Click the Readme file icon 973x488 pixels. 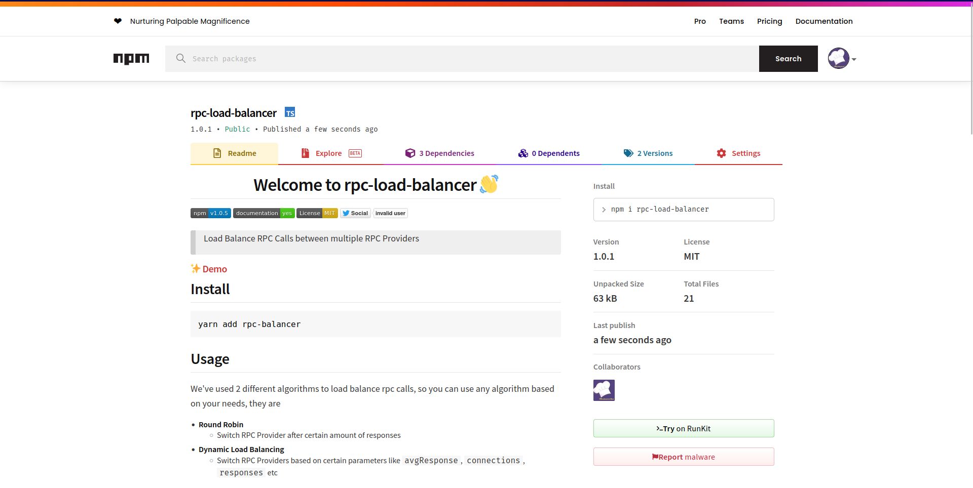pyautogui.click(x=217, y=153)
